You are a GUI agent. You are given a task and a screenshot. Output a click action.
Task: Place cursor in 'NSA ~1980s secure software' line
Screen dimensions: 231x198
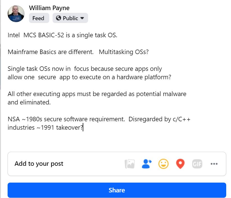tap(99, 119)
